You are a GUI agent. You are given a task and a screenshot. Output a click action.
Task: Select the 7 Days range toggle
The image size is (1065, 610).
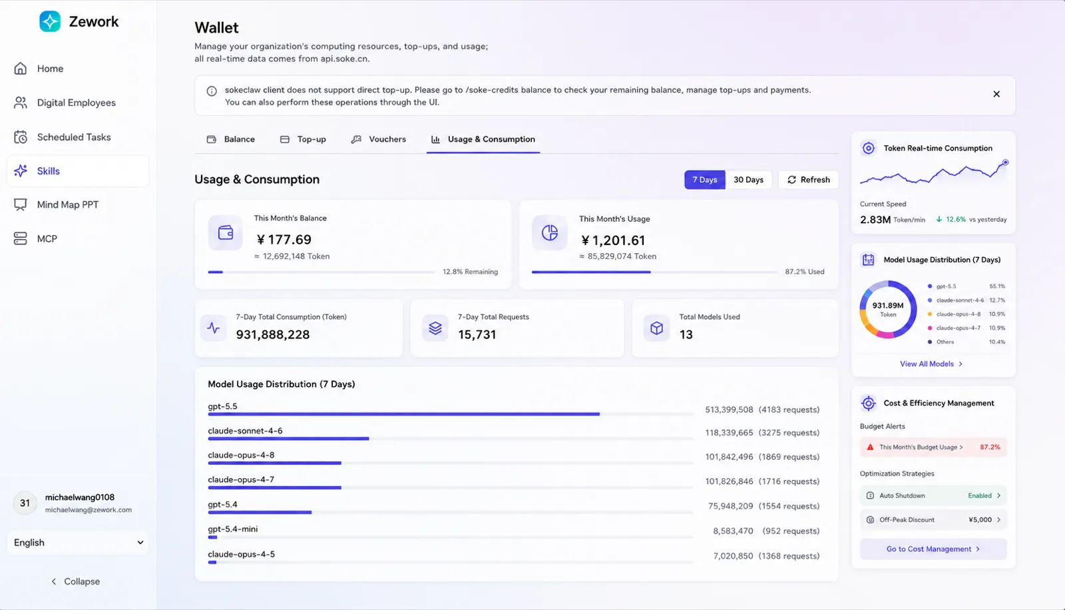coord(705,180)
